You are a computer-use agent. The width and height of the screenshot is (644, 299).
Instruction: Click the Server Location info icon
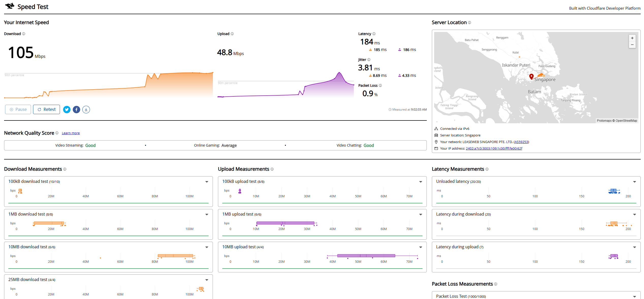coord(469,23)
